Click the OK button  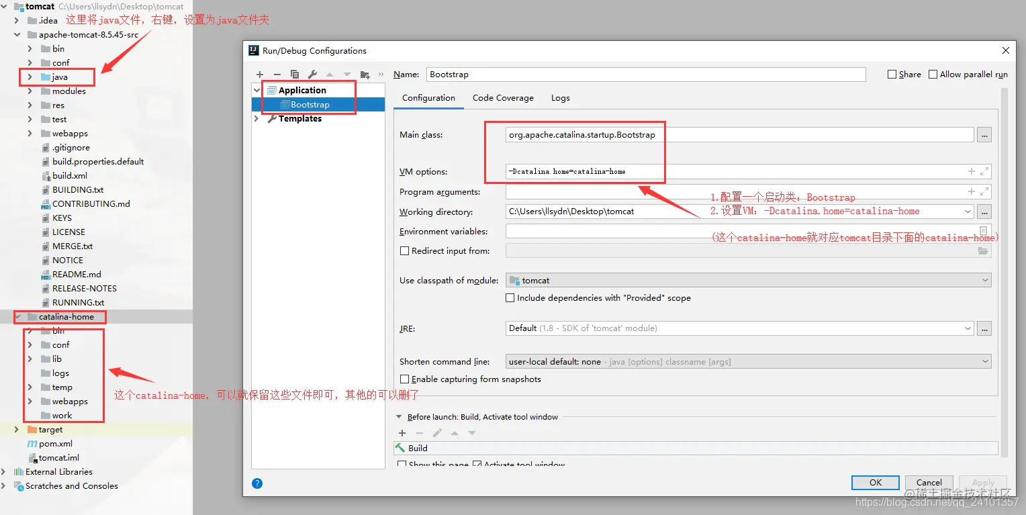875,483
